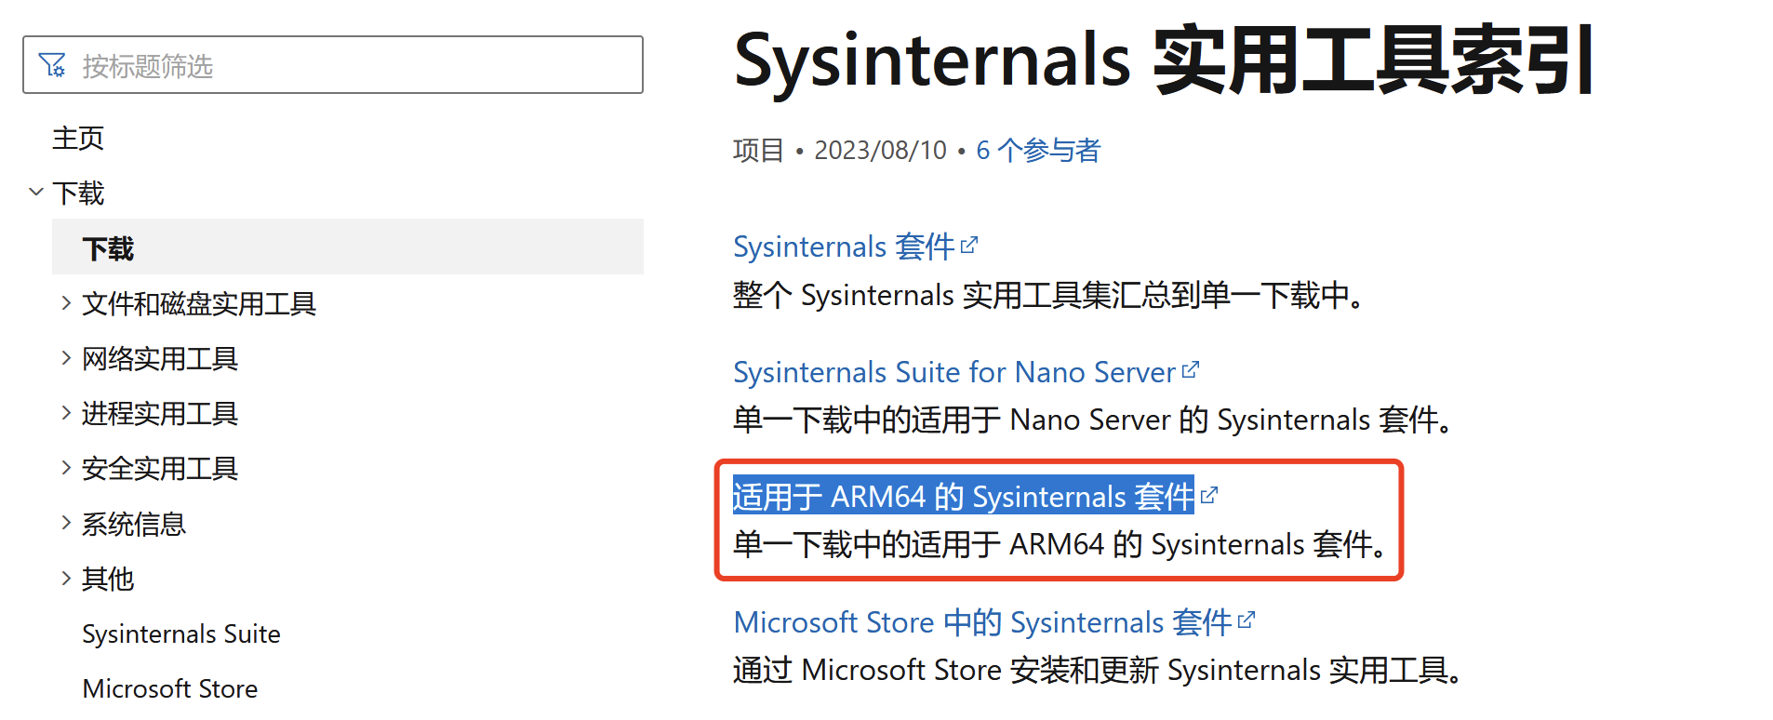Image resolution: width=1773 pixels, height=720 pixels.
Task: Open the 6 个参与者 contributors link
Action: (1038, 151)
